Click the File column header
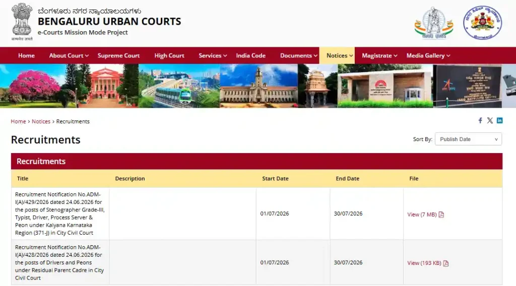 click(414, 179)
